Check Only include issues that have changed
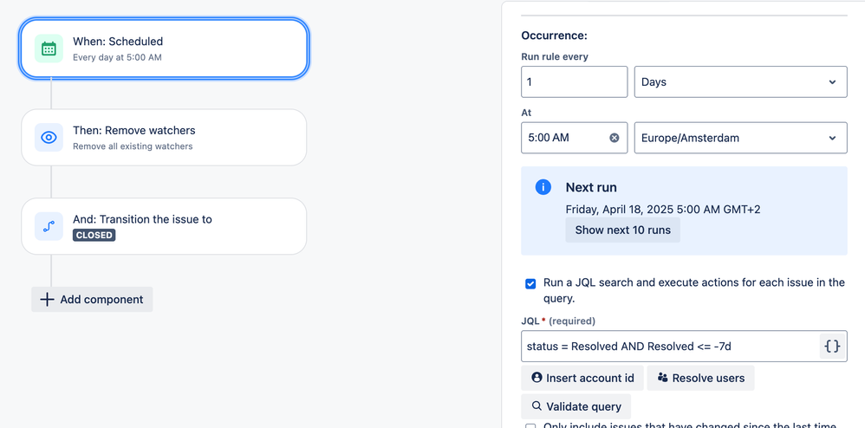Screen dimensions: 865x428 coord(530,425)
